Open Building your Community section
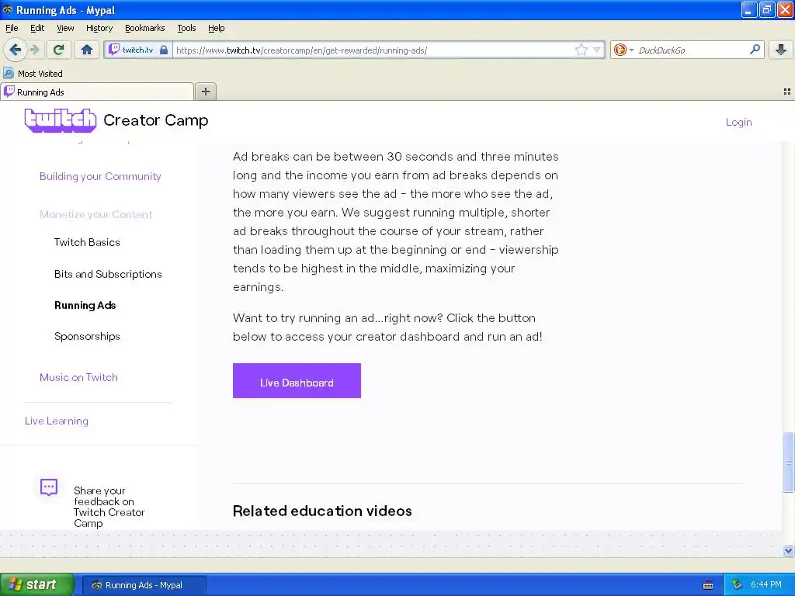 click(x=100, y=176)
